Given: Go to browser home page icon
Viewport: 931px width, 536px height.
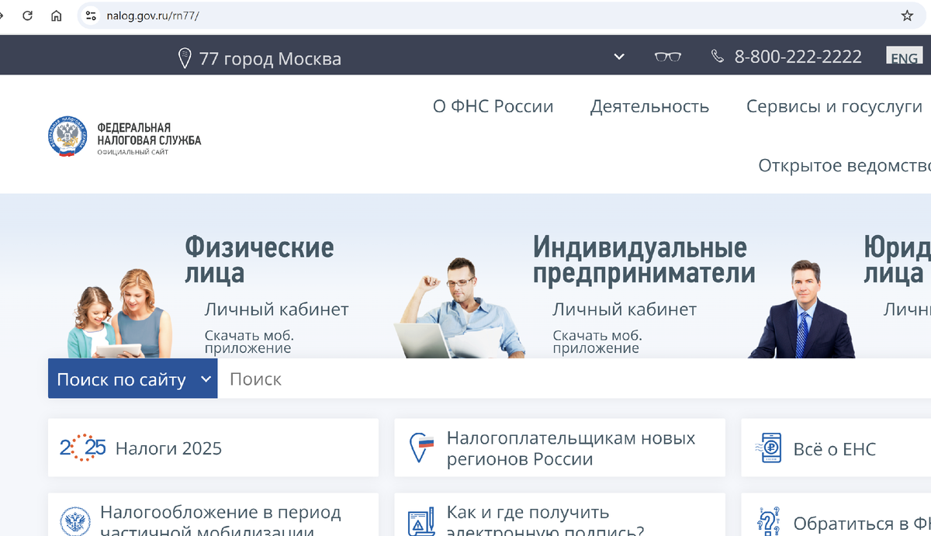Looking at the screenshot, I should tap(56, 16).
